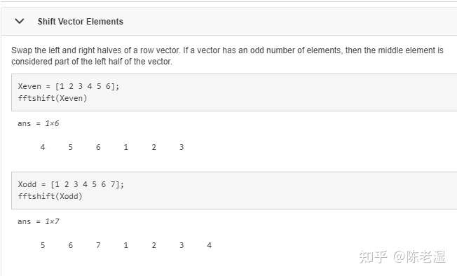The image size is (457, 276).
Task: Click the Zhihu watermark text
Action: [x=402, y=257]
